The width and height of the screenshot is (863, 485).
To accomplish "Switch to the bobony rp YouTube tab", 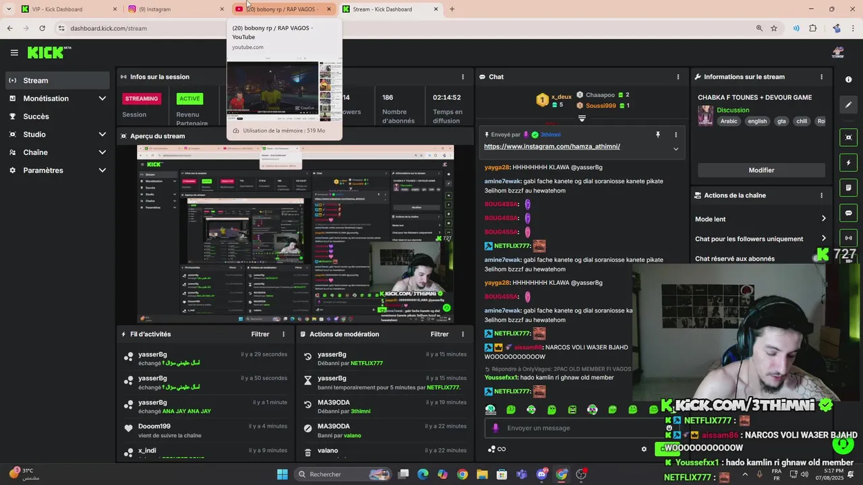I will point(283,9).
